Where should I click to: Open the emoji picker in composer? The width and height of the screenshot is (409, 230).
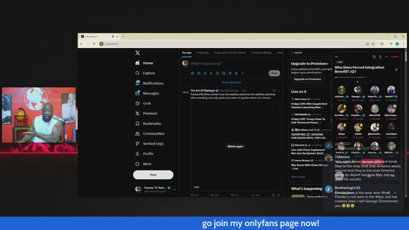point(217,73)
